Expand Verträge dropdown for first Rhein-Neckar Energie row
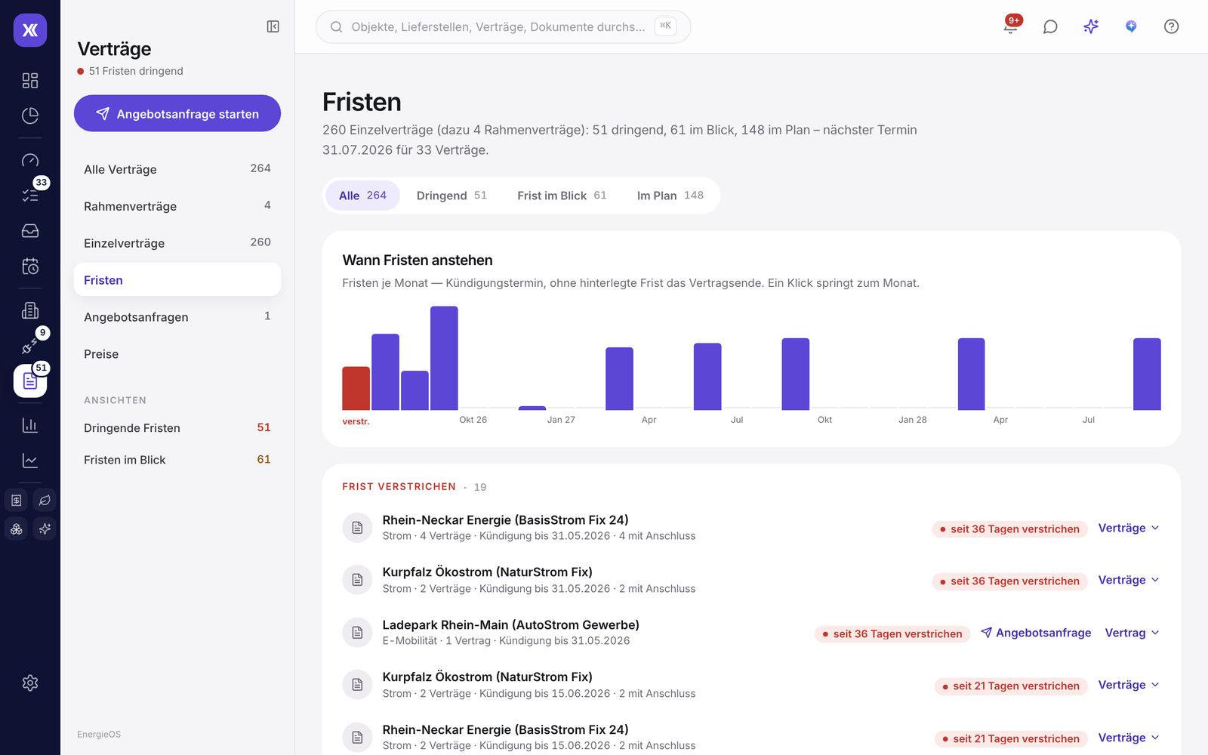 (x=1128, y=528)
